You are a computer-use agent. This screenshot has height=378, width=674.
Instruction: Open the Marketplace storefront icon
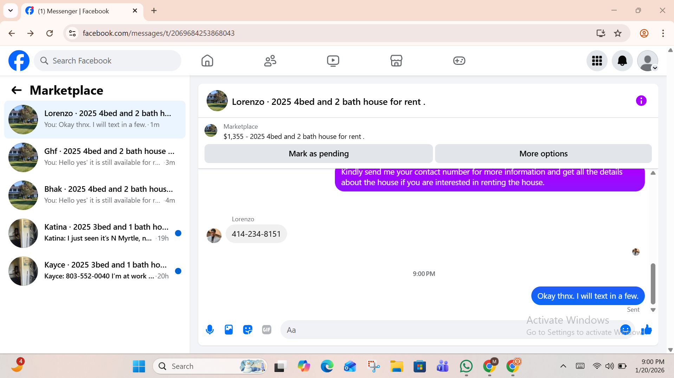click(396, 61)
